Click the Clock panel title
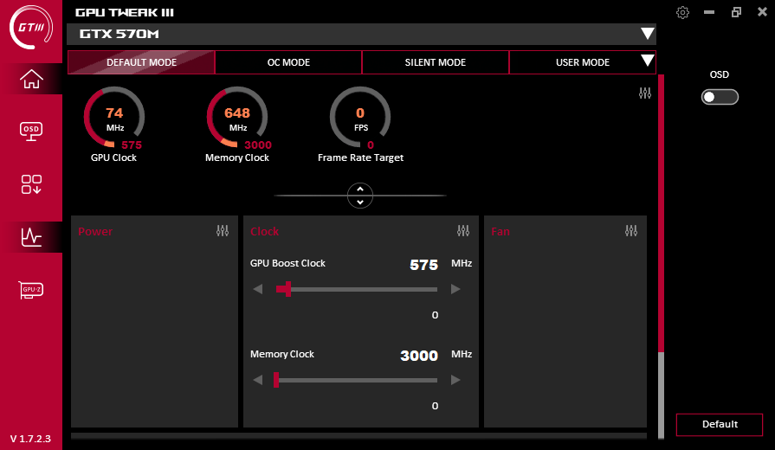This screenshot has height=450, width=775. [x=264, y=231]
